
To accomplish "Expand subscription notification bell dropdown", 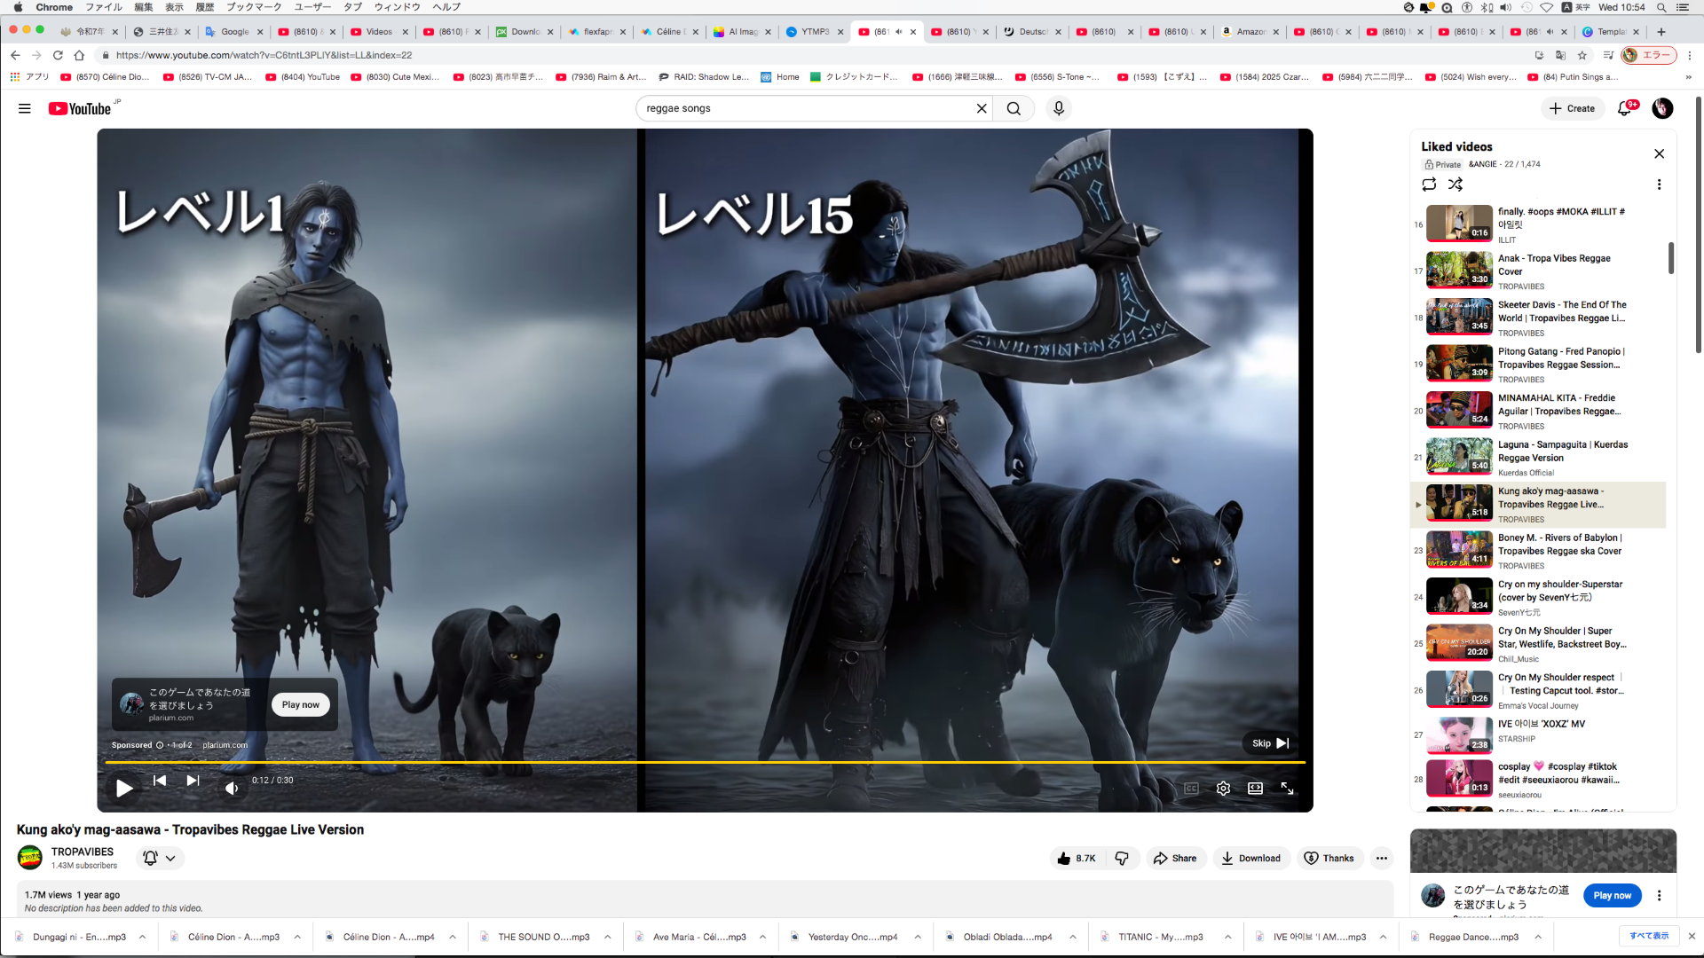I will (x=160, y=858).
